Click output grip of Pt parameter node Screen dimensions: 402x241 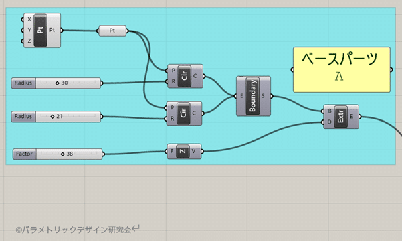pos(127,31)
